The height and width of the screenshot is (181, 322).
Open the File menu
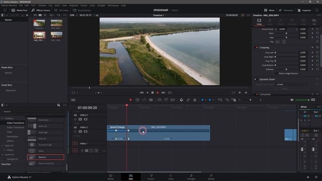[21, 6]
